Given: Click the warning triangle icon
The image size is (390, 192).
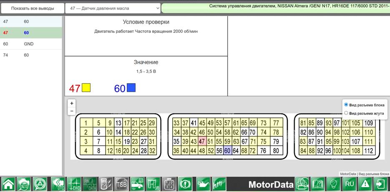Looking at the screenshot, I should pyautogui.click(x=365, y=184).
